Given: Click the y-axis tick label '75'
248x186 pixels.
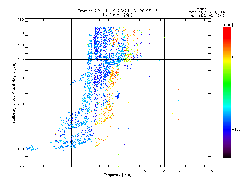Looking at the screenshot, I should [22, 166].
